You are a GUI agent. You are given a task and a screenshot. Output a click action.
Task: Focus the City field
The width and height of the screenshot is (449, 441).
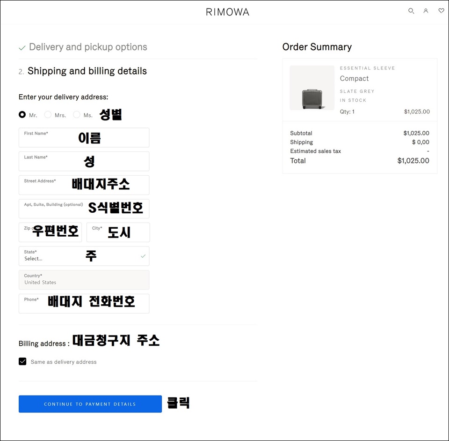point(118,232)
